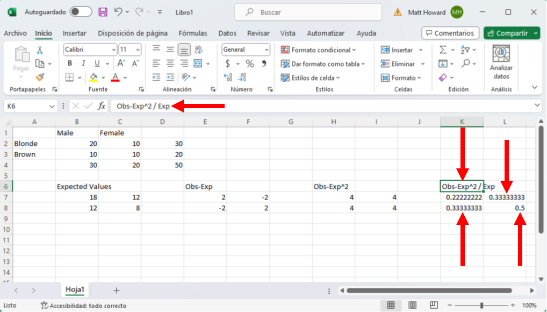The image size is (547, 312).
Task: Toggle the Autoguardado switch
Action: click(81, 12)
